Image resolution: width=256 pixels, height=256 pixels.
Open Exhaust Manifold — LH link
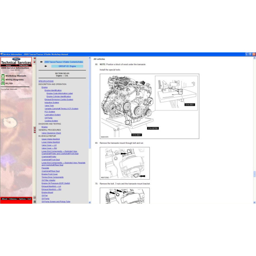coord(51,186)
